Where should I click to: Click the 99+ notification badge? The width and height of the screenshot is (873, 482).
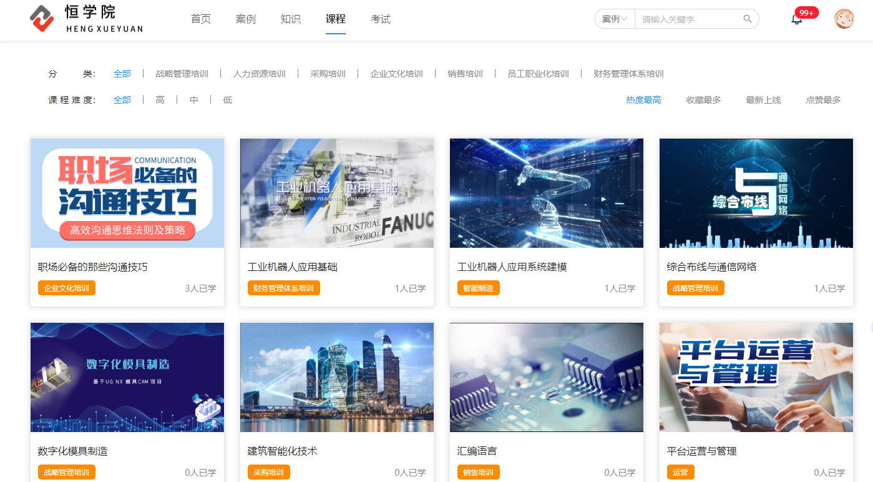pos(806,13)
